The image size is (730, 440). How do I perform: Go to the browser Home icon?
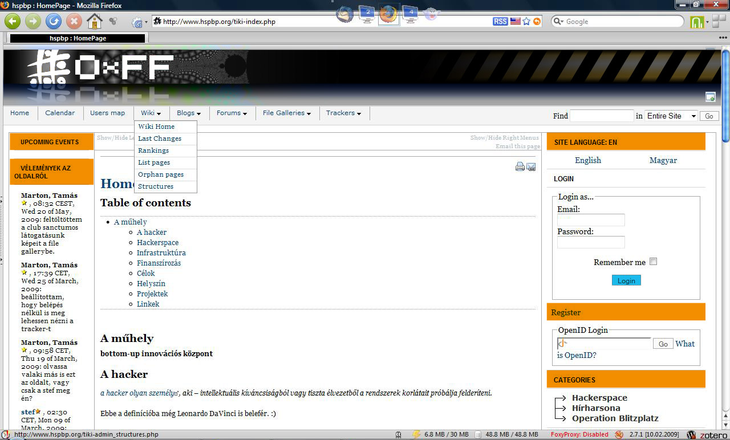(x=94, y=22)
